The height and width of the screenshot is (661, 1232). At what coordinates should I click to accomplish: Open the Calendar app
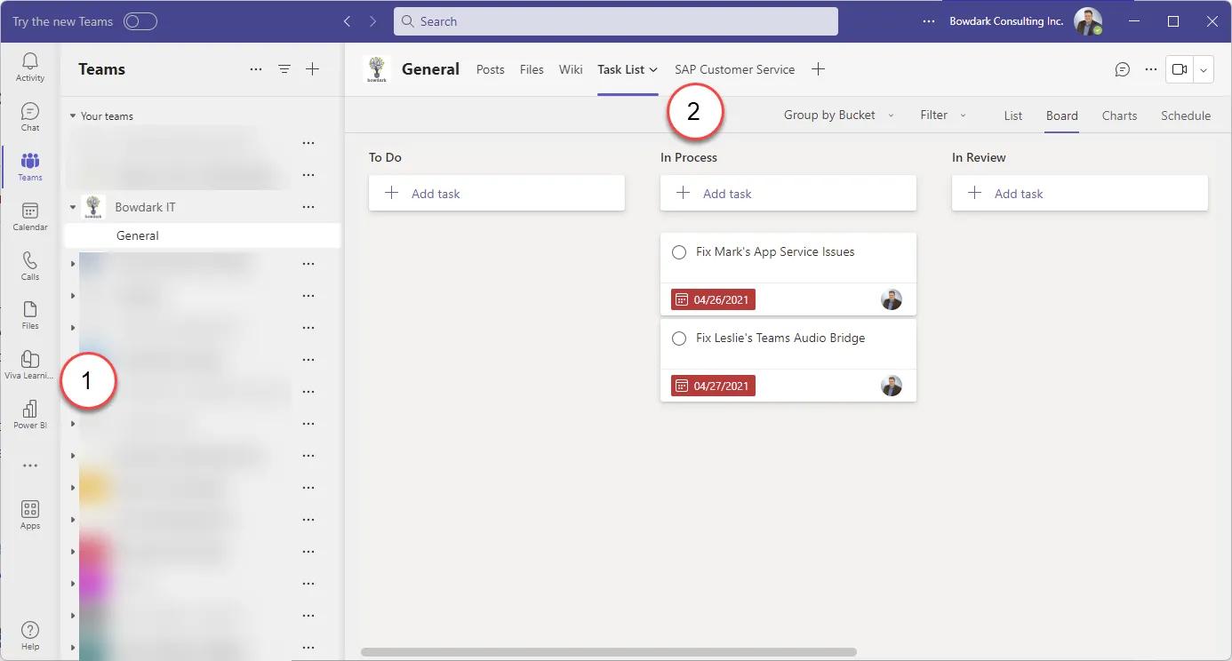coord(30,217)
